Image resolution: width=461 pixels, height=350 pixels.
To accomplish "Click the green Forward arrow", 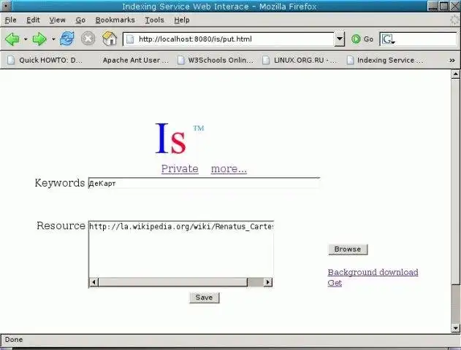I will click(x=39, y=39).
